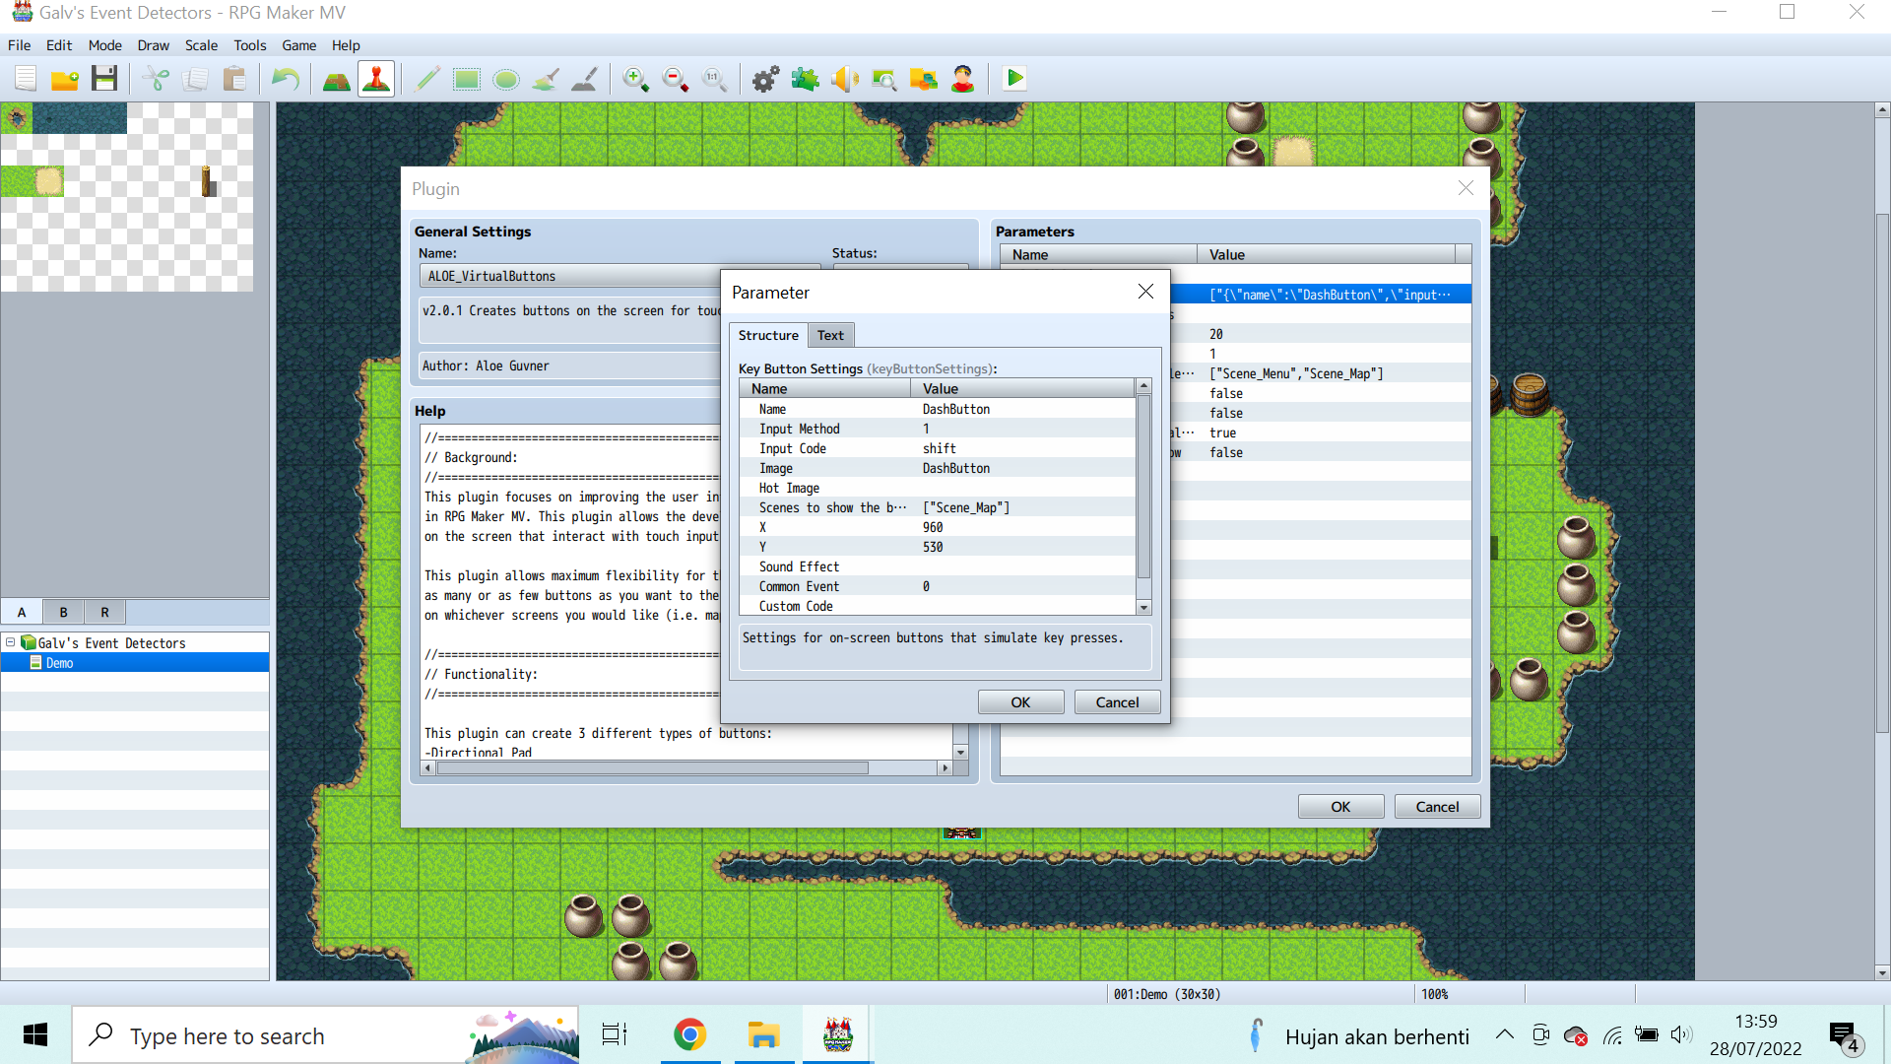This screenshot has width=1891, height=1064.
Task: Open the Scale menu
Action: pyautogui.click(x=202, y=45)
